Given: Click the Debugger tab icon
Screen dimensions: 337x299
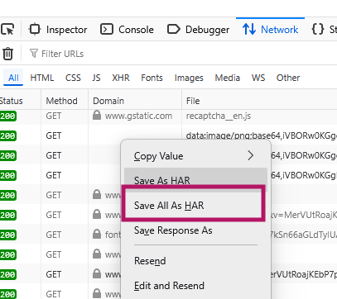Looking at the screenshot, I should pyautogui.click(x=174, y=29).
